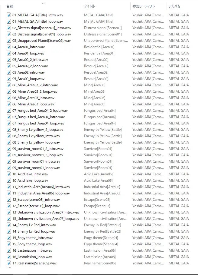Select the music icon of 04_Area01_loop.wav
198x275 pixels.
tap(9, 53)
